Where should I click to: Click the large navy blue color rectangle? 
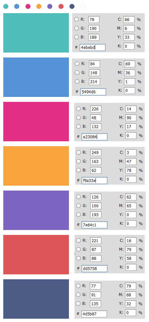[36, 299]
